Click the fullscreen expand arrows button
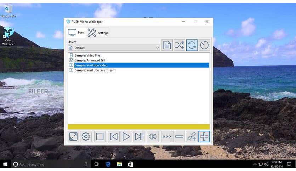Viewport: 296px width, 171px height. tap(73, 136)
